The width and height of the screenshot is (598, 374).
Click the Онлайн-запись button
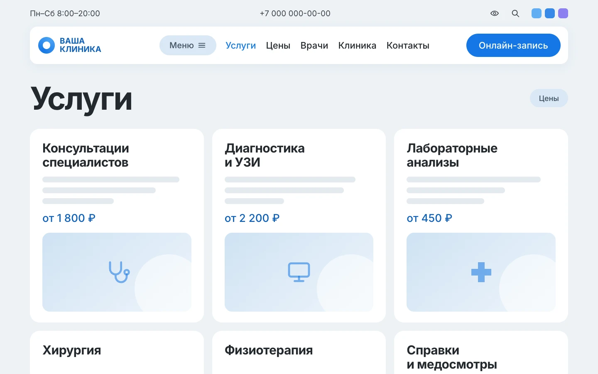(513, 45)
